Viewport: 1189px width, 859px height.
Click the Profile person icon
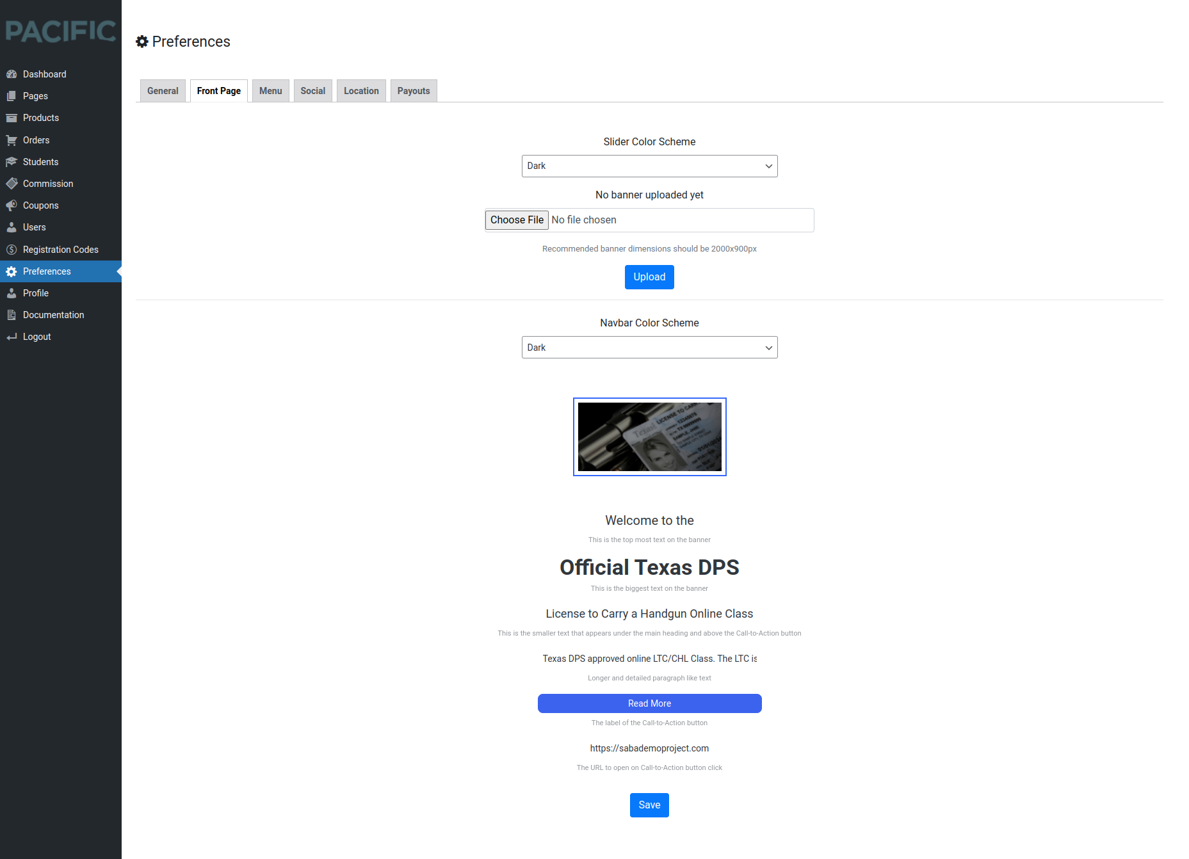(x=12, y=293)
